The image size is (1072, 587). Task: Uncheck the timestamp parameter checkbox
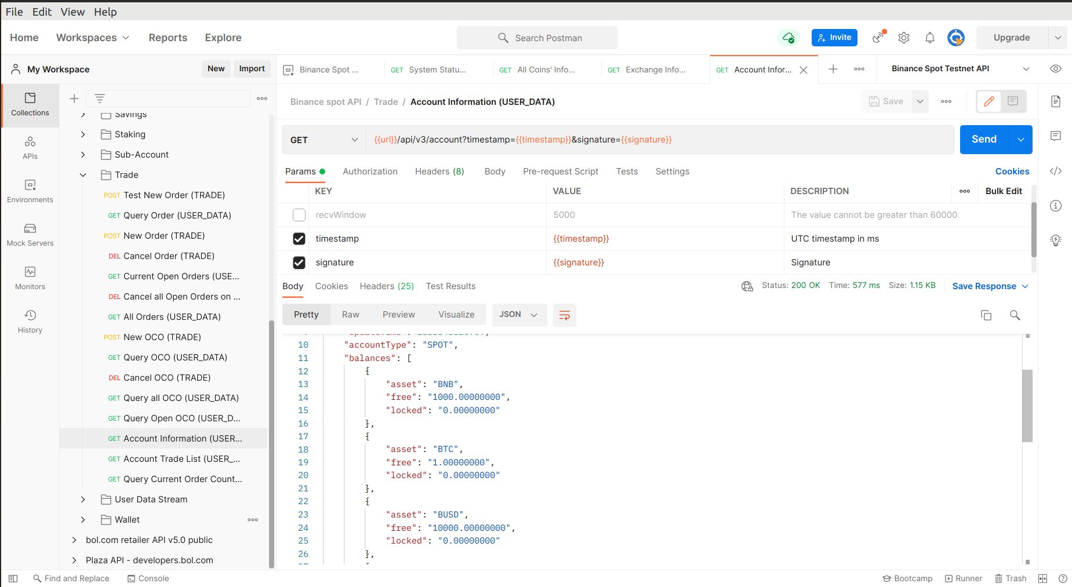pos(299,239)
